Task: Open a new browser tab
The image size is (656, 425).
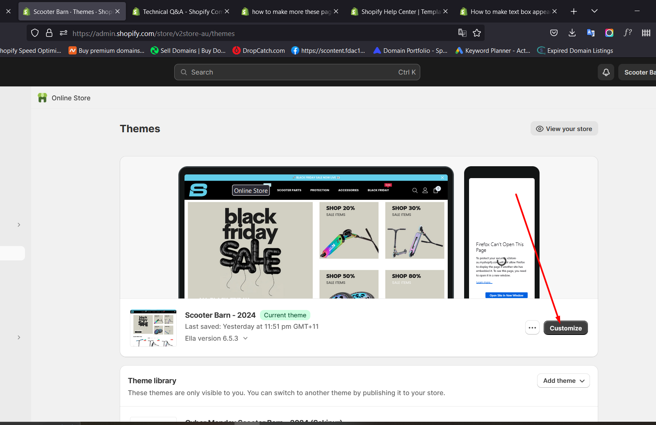Action: (574, 11)
